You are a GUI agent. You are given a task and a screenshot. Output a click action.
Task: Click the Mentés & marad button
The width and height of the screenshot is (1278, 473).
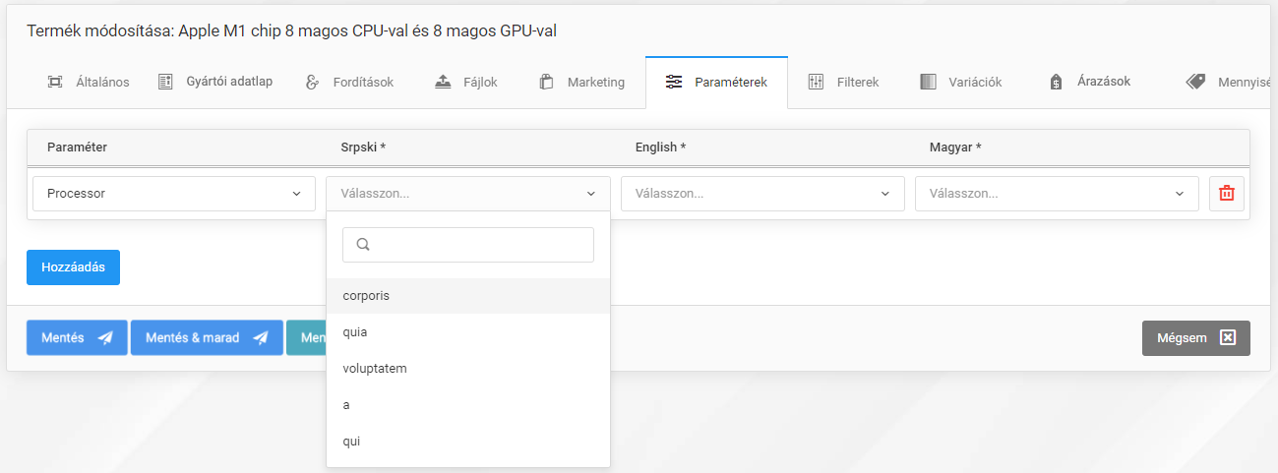[x=207, y=337]
